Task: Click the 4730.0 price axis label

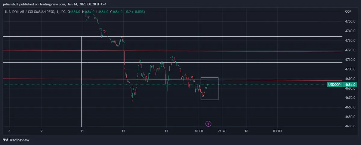Action: [x=350, y=40]
